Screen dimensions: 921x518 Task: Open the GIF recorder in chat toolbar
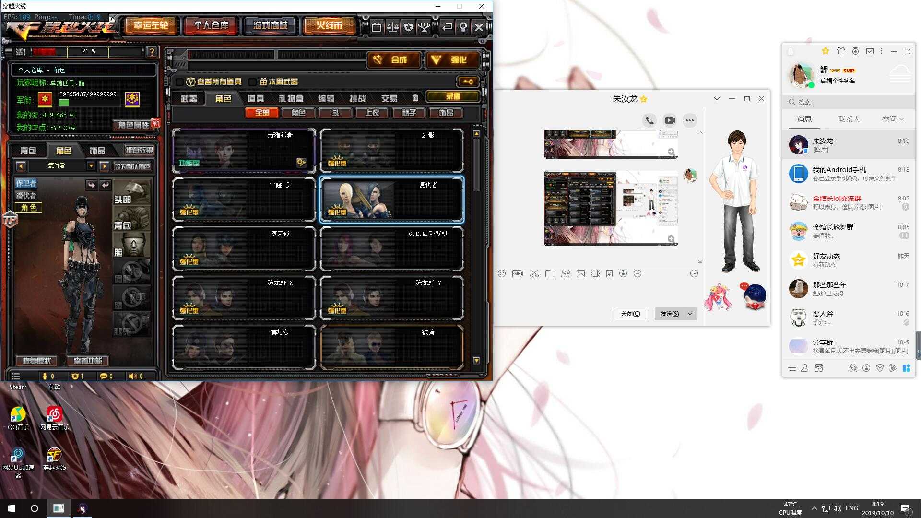click(518, 273)
